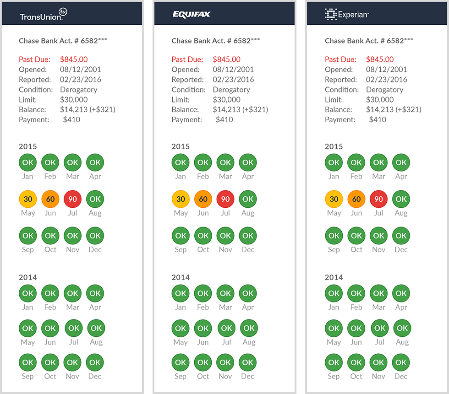Open Chase Bank account title in Experian panel
Viewport: 449px width, 394px height.
(x=369, y=41)
